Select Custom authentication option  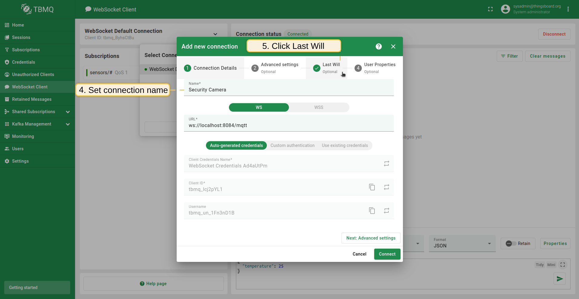click(292, 145)
